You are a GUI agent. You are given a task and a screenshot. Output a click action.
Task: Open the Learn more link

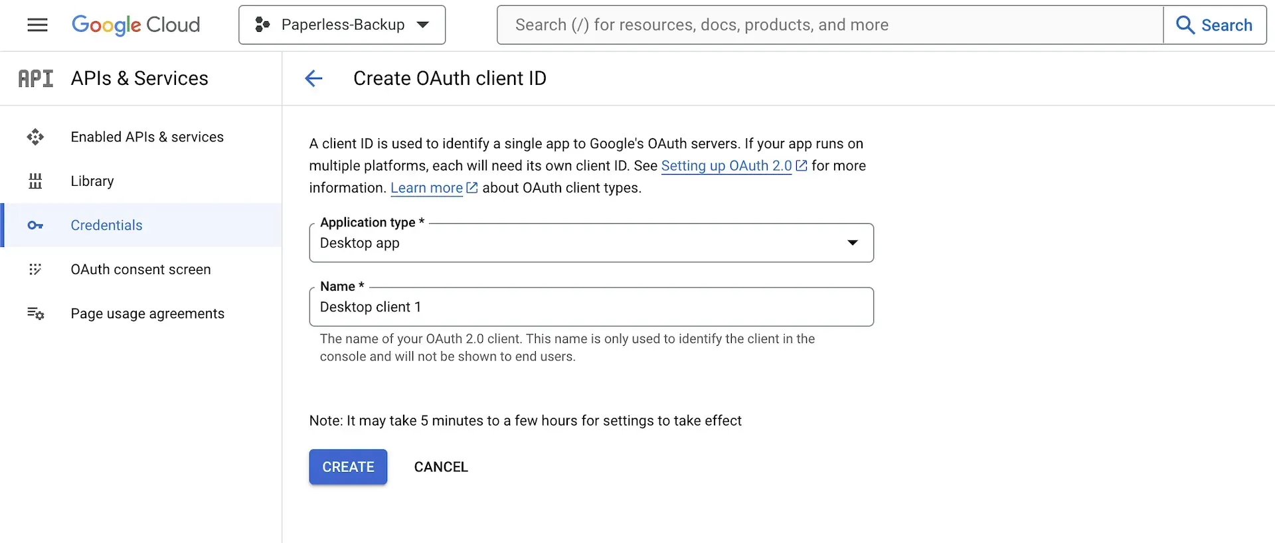tap(426, 188)
